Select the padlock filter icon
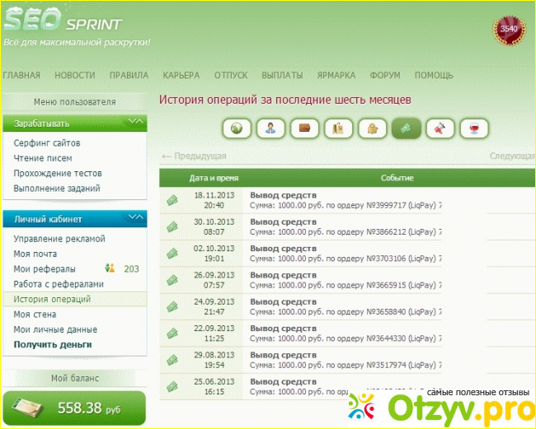Screen dimensions: 536x429 click(372, 128)
